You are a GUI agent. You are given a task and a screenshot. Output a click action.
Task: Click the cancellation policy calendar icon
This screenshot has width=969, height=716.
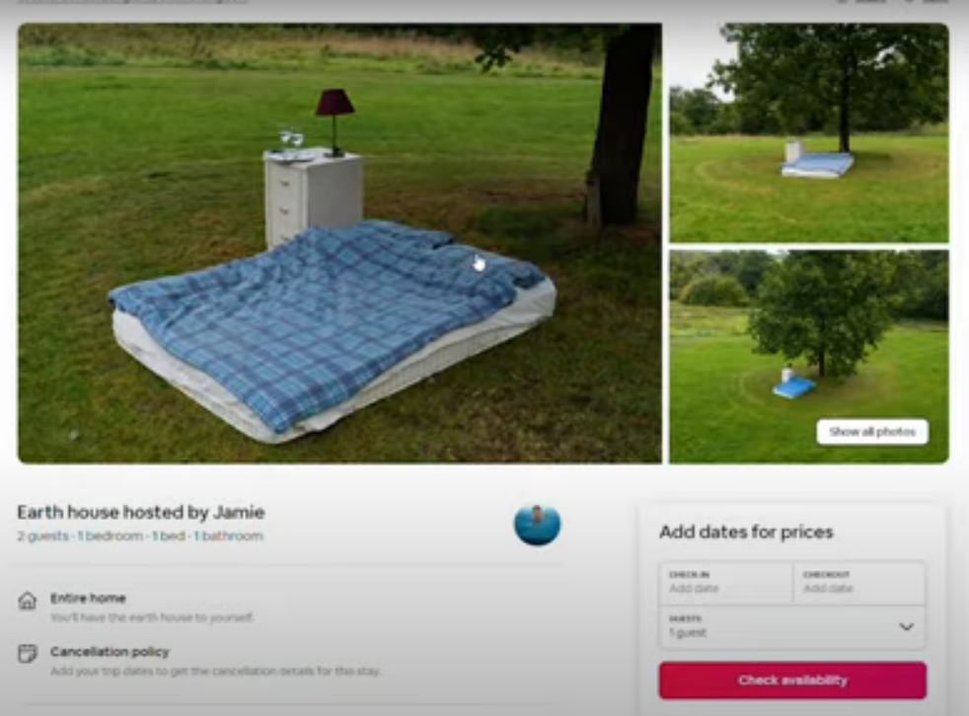coord(28,654)
